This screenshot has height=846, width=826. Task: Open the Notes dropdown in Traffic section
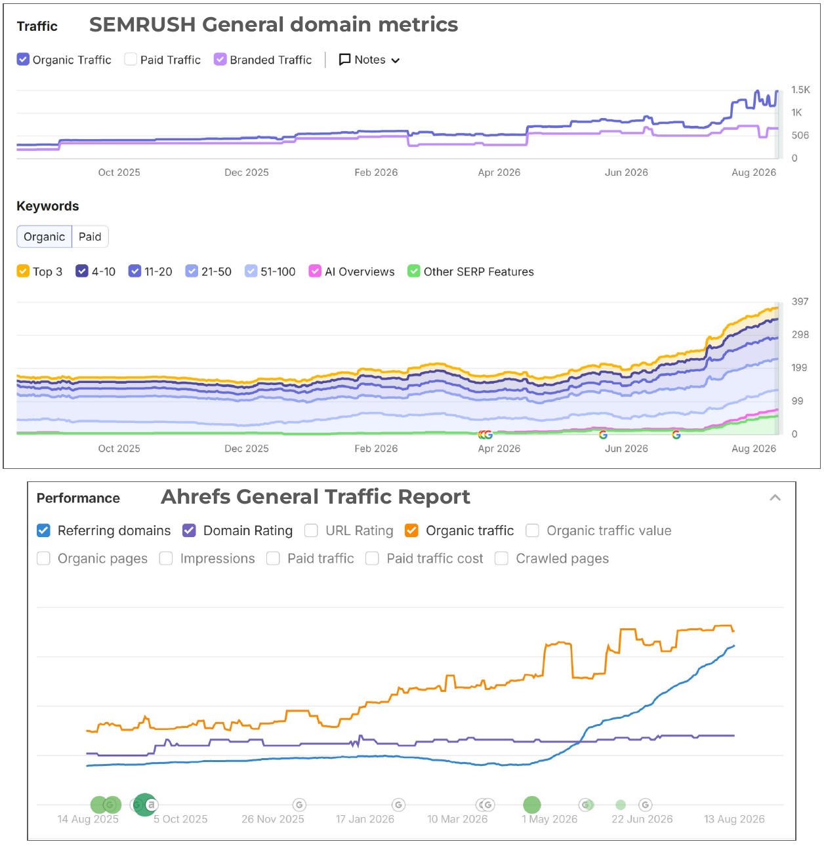point(369,60)
